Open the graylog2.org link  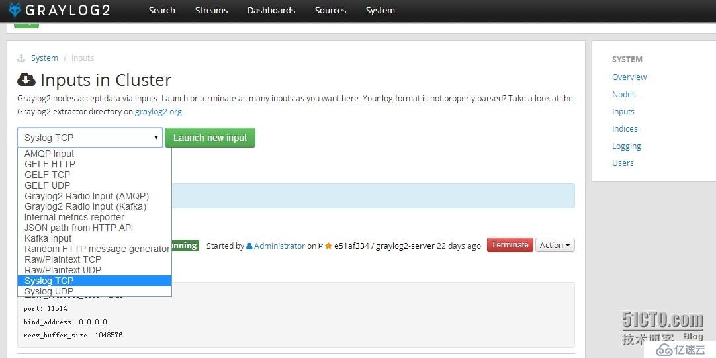pos(158,111)
